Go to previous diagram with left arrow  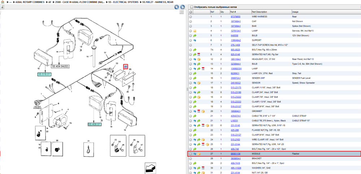177,7
